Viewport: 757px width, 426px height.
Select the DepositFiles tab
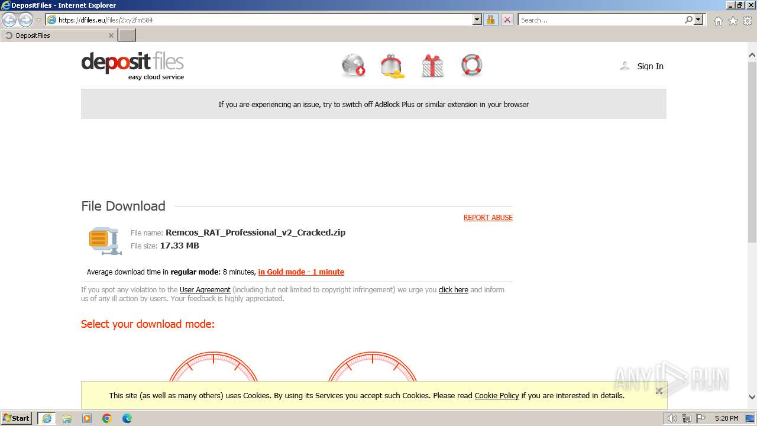pyautogui.click(x=59, y=35)
